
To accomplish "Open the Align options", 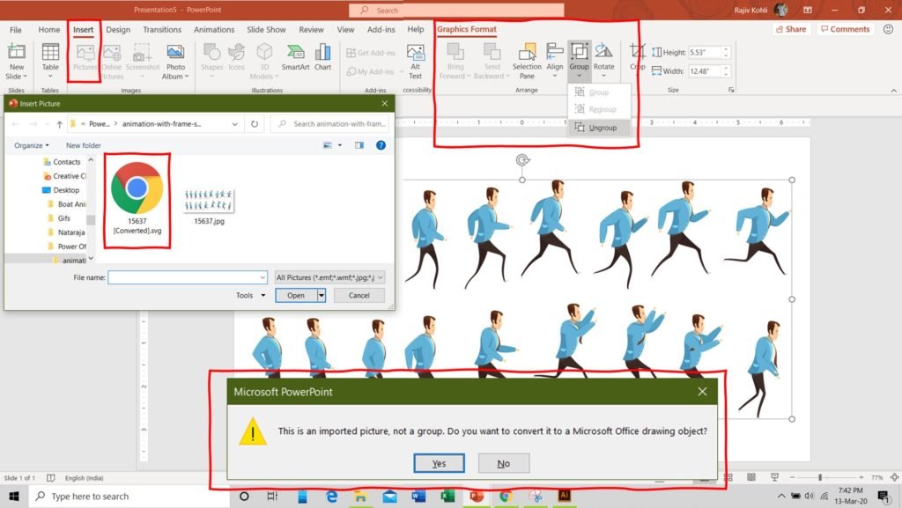I will pos(555,61).
